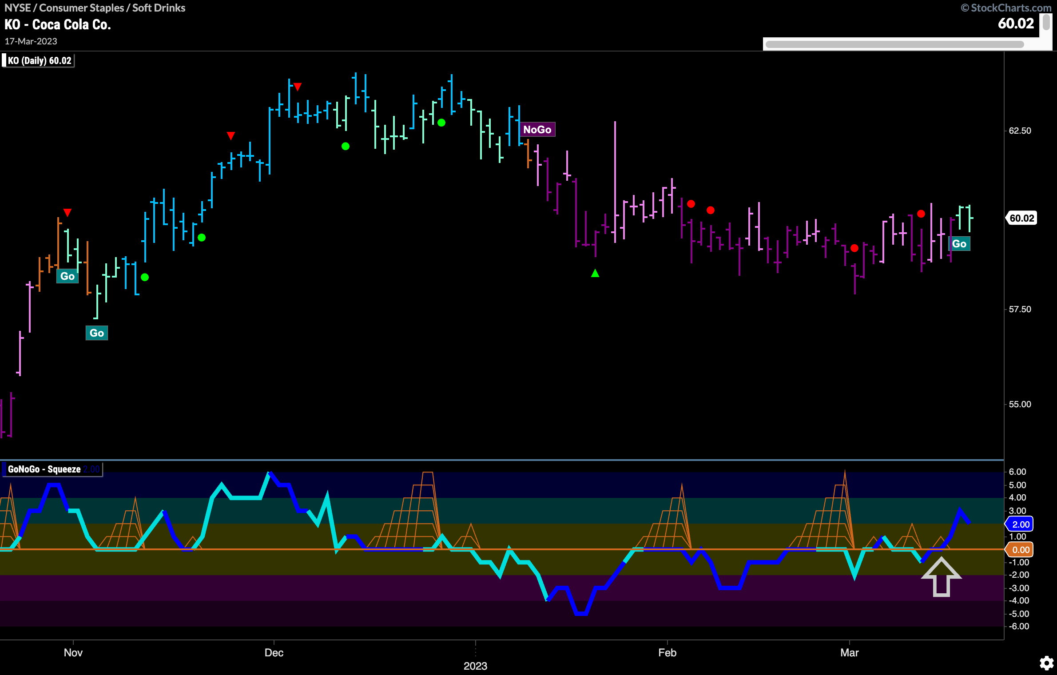Click the NoGo label flag on chart
This screenshot has height=675, width=1057.
click(x=537, y=130)
